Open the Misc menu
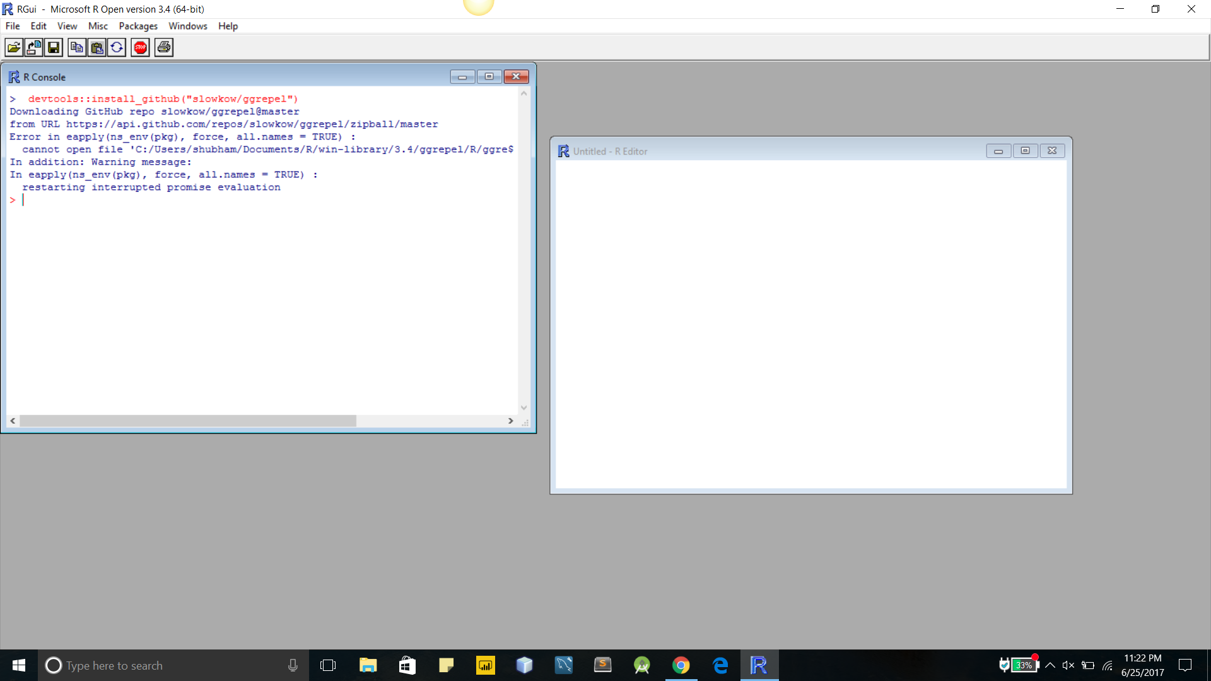The image size is (1211, 681). (x=98, y=26)
